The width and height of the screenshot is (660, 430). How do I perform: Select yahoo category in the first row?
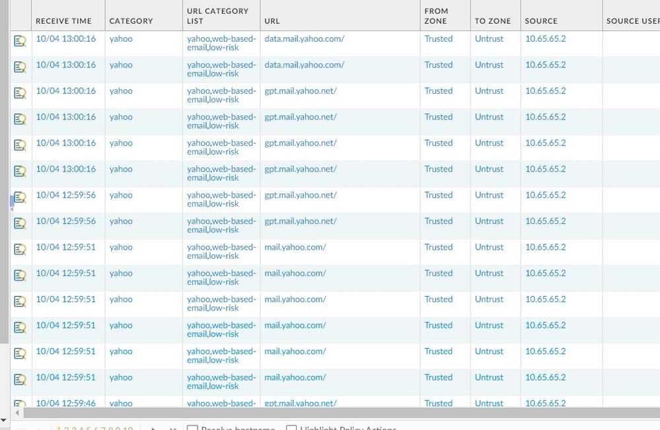[121, 39]
